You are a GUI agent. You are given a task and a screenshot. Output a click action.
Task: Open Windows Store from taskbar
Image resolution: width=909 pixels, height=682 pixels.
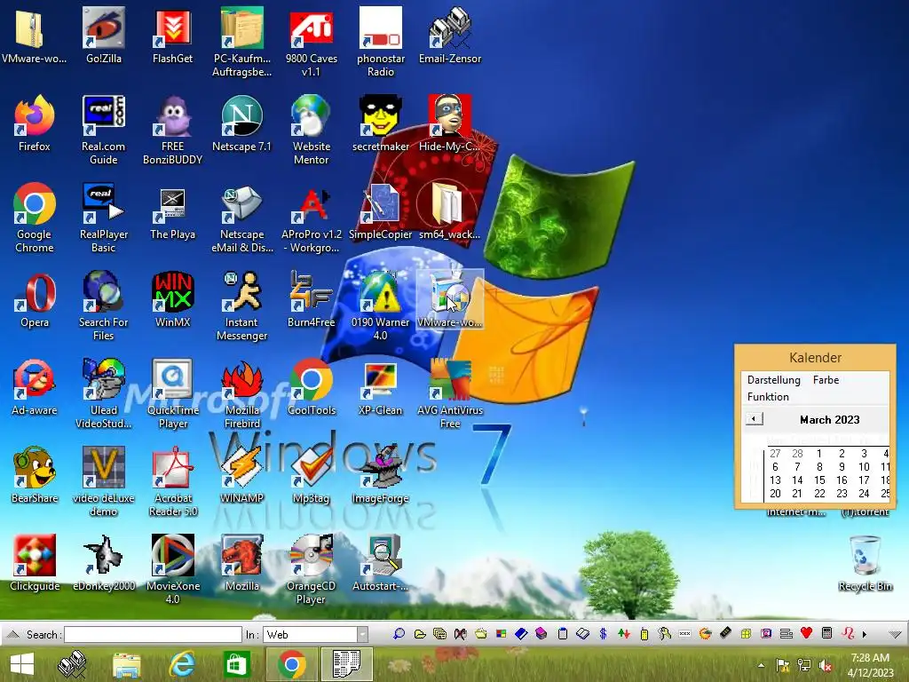tap(236, 664)
